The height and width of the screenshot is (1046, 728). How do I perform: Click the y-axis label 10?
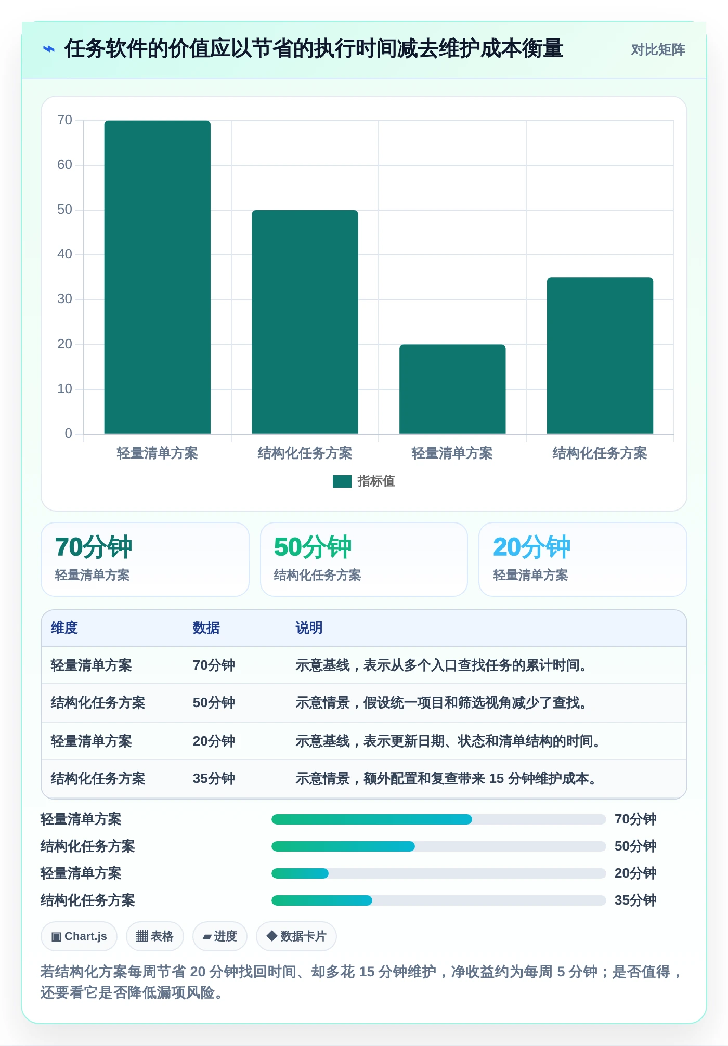click(64, 389)
